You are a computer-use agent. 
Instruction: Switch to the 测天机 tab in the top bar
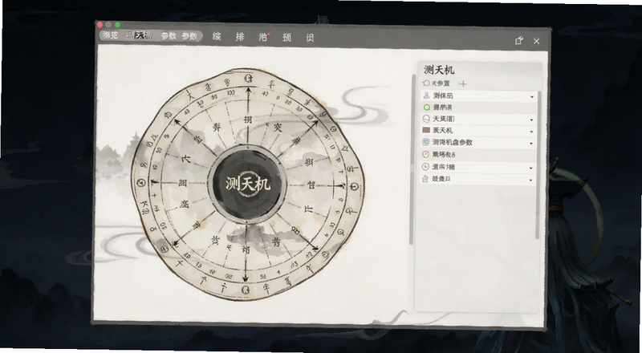click(139, 35)
